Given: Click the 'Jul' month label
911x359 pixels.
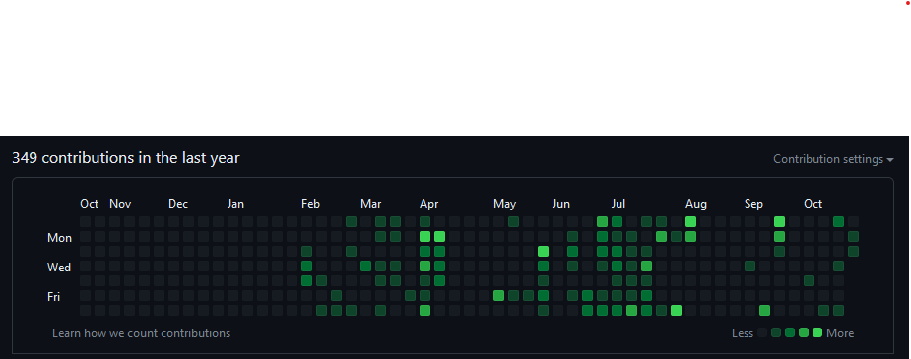Looking at the screenshot, I should pyautogui.click(x=618, y=204).
